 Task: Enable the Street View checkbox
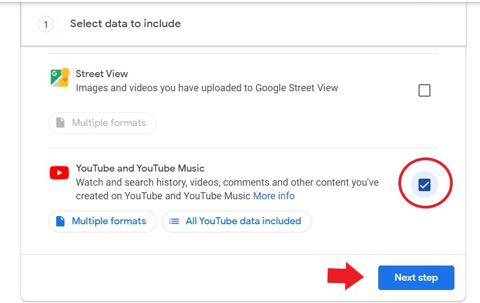(x=424, y=91)
